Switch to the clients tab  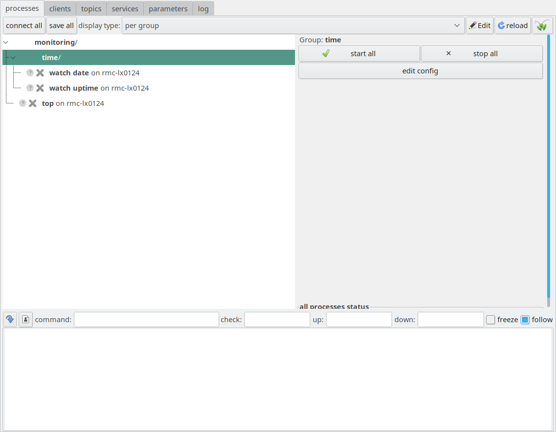tap(60, 8)
